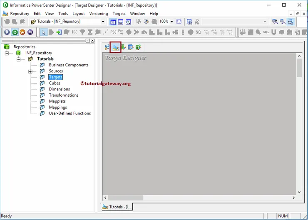This screenshot has height=220, width=308.
Task: Click the highlighted arrange windows icon
Action: point(291,22)
